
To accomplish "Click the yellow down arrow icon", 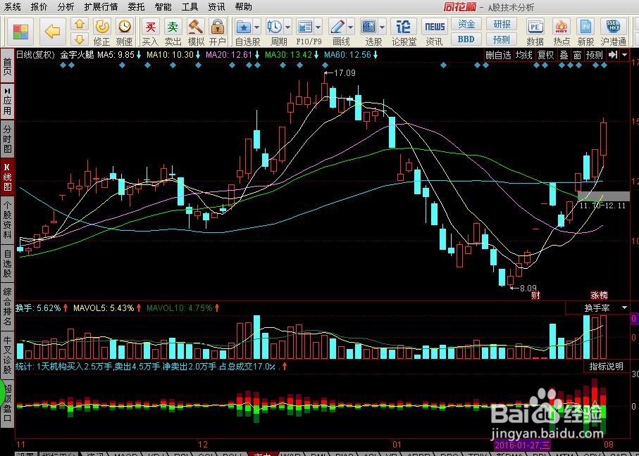I will [80, 39].
